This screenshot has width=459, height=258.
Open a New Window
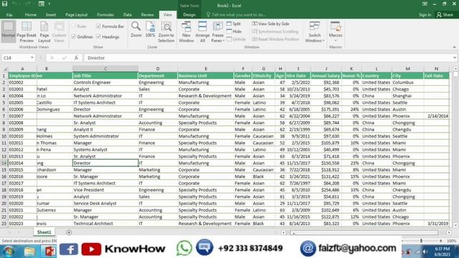(186, 32)
